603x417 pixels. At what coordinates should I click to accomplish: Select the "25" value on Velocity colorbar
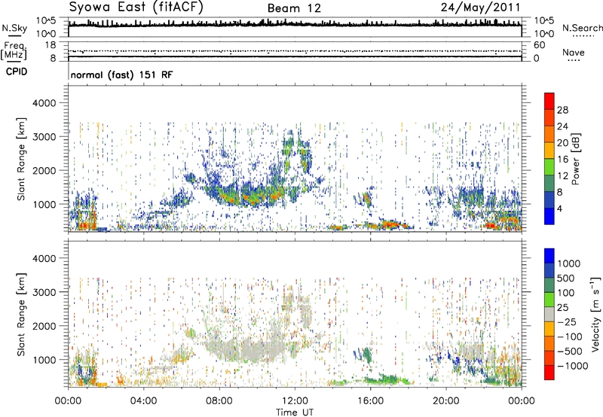562,307
